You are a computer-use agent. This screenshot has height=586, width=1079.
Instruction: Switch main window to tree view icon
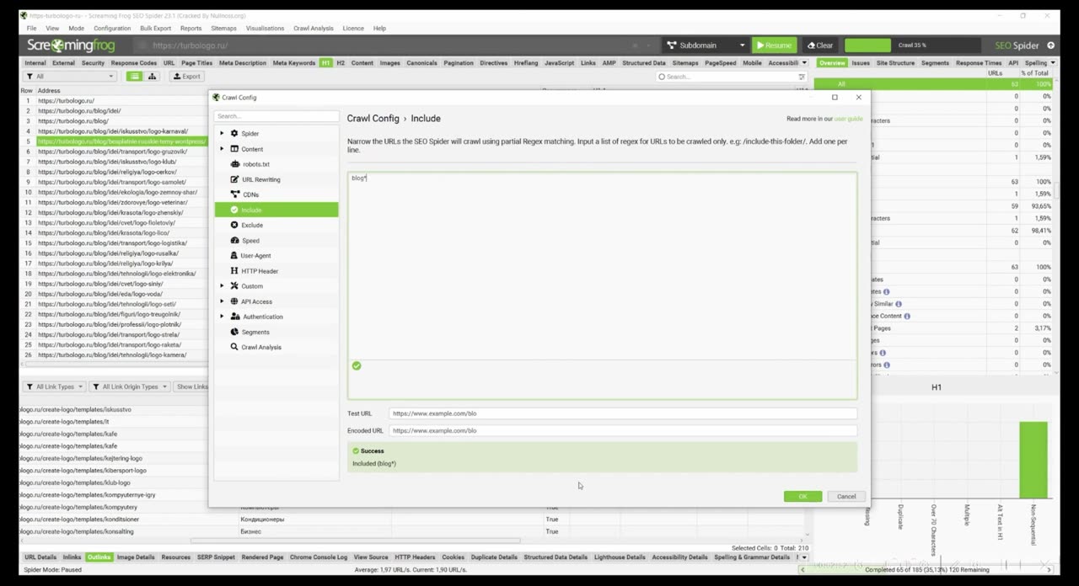(153, 77)
